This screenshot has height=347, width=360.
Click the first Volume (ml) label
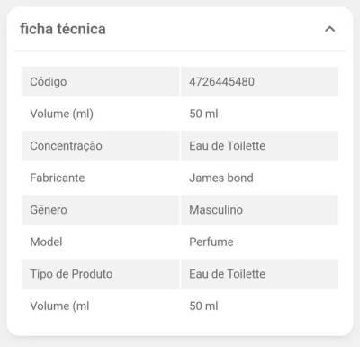(x=62, y=114)
